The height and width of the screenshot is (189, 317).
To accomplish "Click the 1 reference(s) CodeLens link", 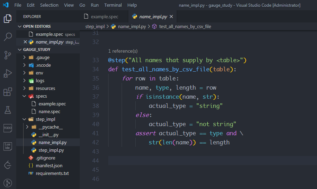I will click(123, 51).
